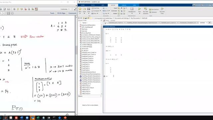Click the Run green arrow icon
This screenshot has height=120, width=213.
(x=139, y=9)
